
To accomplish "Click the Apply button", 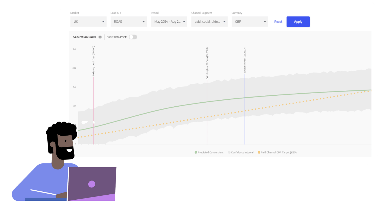I will (x=298, y=22).
